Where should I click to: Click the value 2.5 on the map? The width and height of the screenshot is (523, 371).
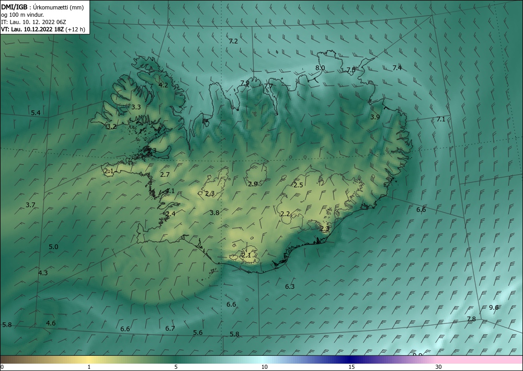point(298,185)
